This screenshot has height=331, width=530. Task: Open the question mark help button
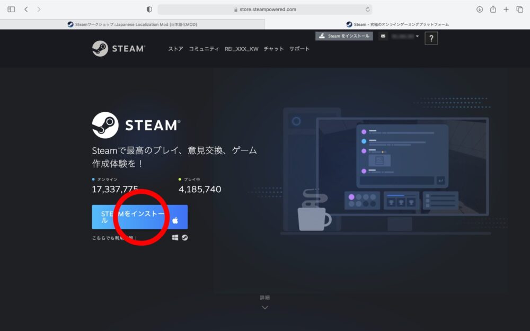pos(431,38)
